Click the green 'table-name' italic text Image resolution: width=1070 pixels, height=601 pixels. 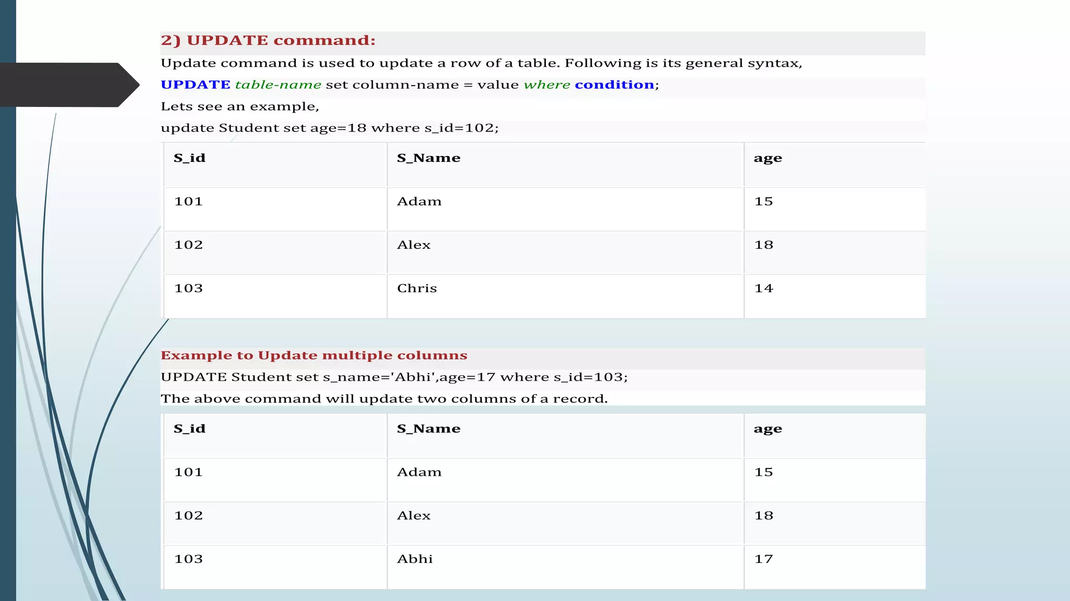tap(278, 85)
